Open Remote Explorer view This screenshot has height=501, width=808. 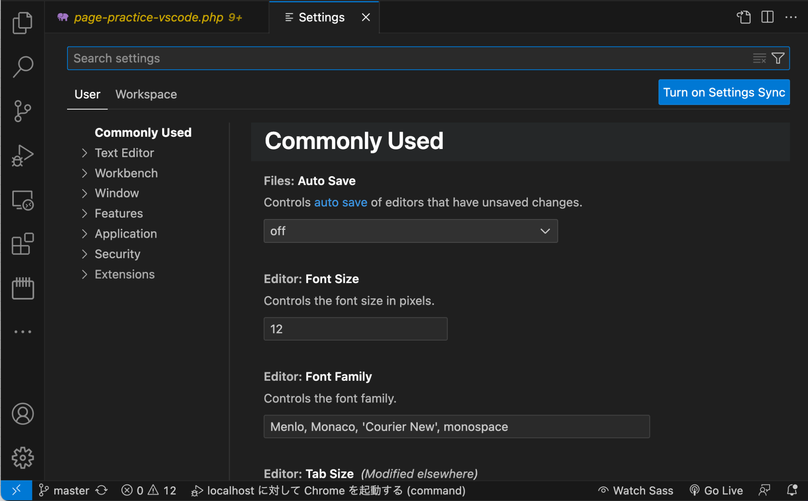(x=22, y=200)
